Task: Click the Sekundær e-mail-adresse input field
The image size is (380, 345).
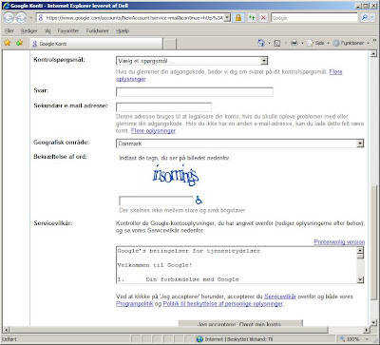Action: (163, 106)
